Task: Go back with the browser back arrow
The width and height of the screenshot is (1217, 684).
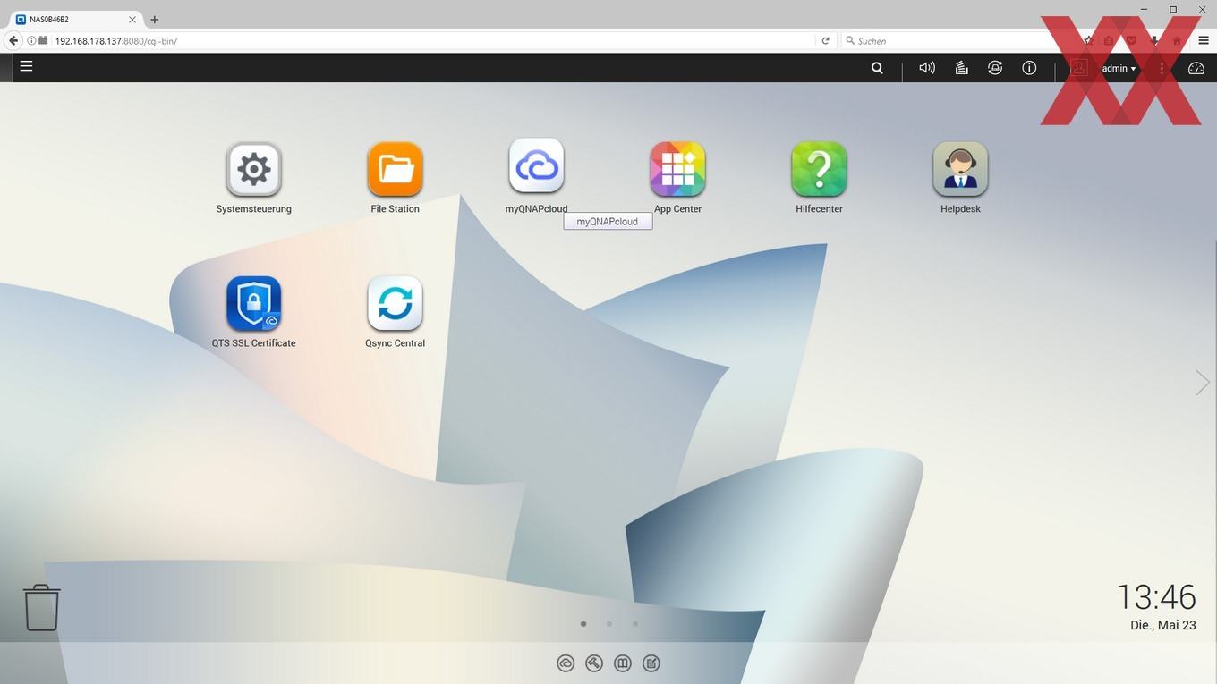Action: pos(13,40)
